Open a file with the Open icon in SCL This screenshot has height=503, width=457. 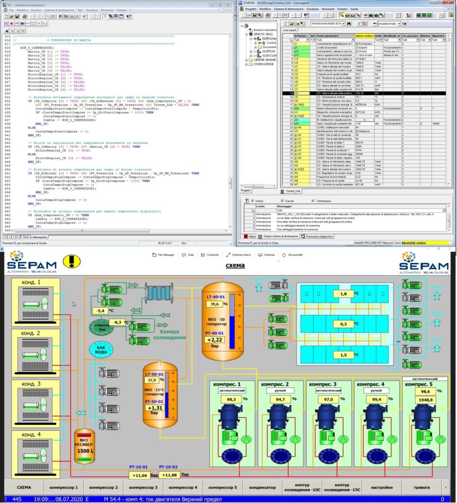12,17
